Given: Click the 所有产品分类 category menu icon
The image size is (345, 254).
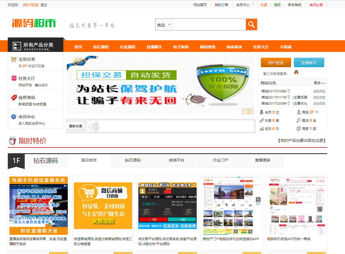Looking at the screenshot, I should pos(17,46).
